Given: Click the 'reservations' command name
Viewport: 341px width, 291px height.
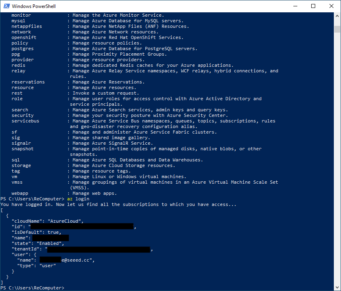Looking at the screenshot, I should pos(28,82).
